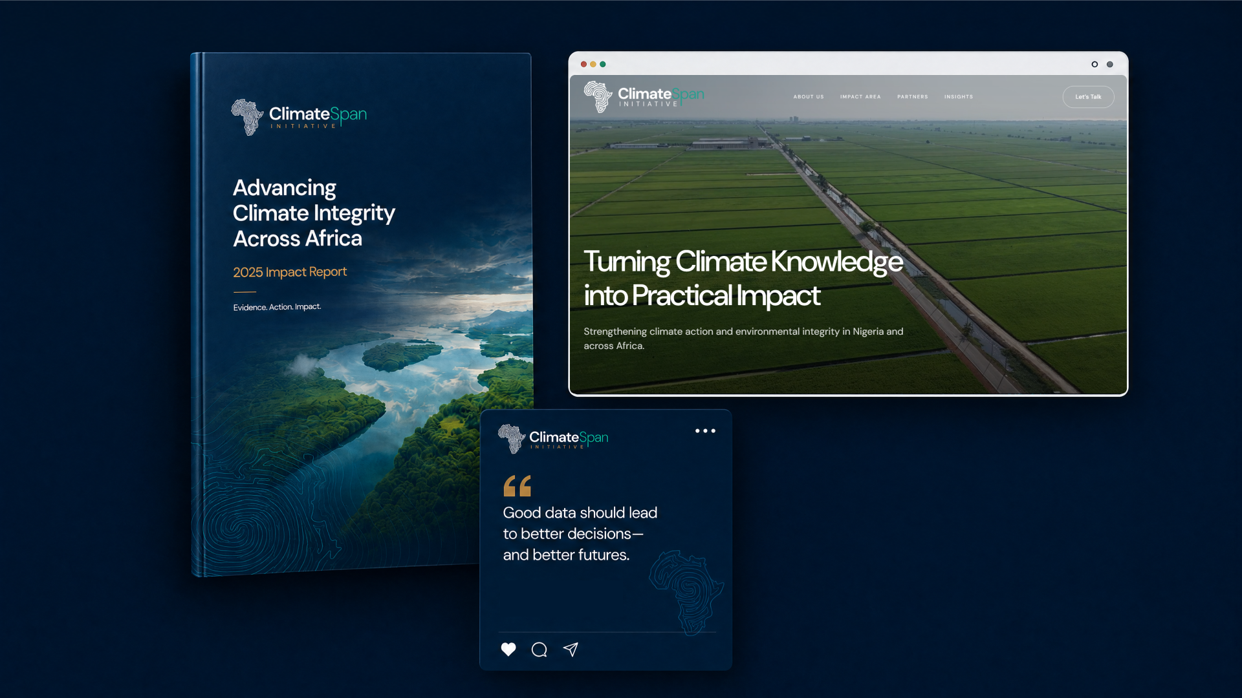Go to the Partners menu item
1242x698 pixels.
[x=913, y=97]
